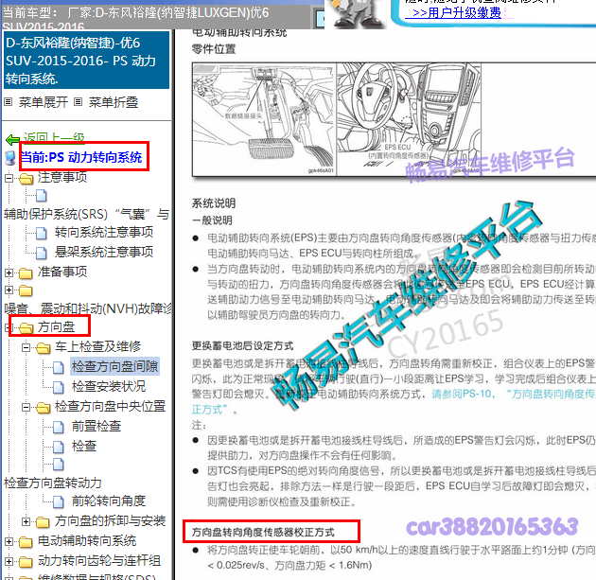The image size is (596, 580).
Task: Select 检查安装状况 tree item
Action: tap(109, 386)
